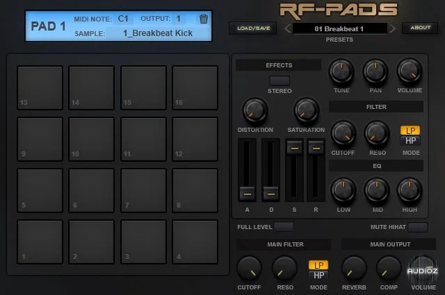Click the Tune knob
Image resolution: width=445 pixels, height=295 pixels.
pos(341,71)
